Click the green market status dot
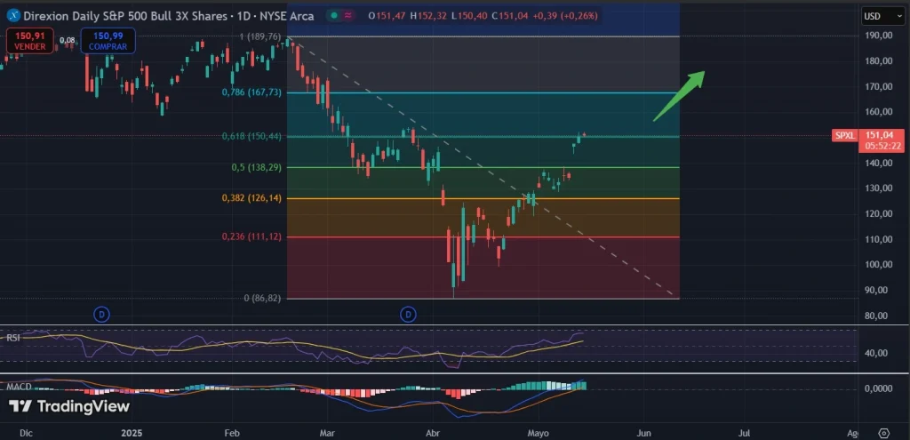This screenshot has width=910, height=440. click(334, 16)
